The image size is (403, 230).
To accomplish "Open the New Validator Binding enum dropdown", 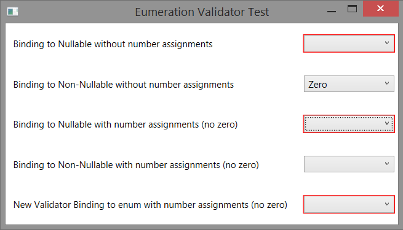I will (x=349, y=204).
